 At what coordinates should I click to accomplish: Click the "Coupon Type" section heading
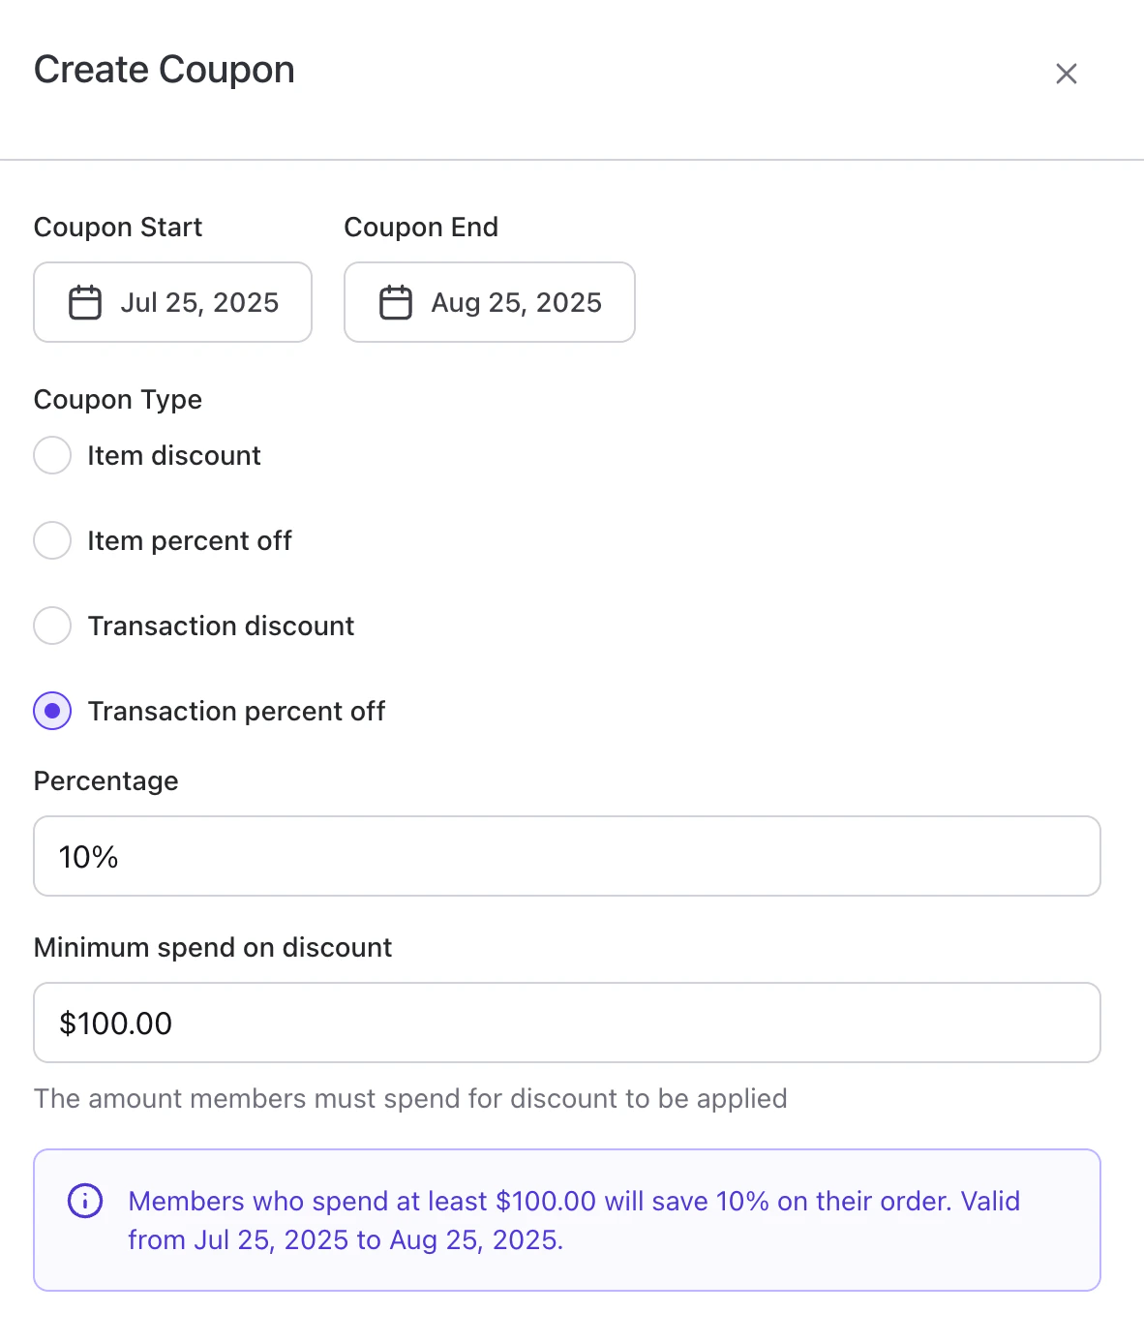pos(118,399)
